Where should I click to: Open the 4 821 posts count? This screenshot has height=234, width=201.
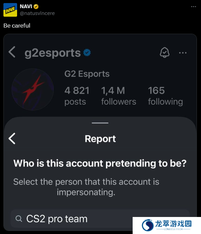pos(77,96)
